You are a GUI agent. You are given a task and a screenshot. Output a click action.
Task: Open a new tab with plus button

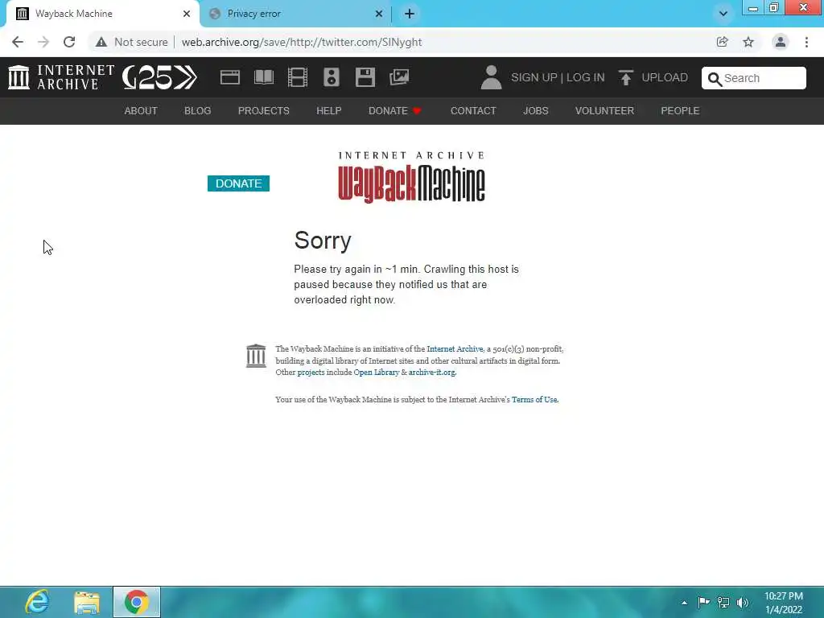pyautogui.click(x=410, y=14)
